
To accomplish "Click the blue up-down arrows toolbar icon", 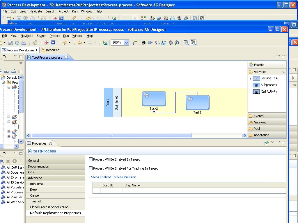I will [164, 43].
